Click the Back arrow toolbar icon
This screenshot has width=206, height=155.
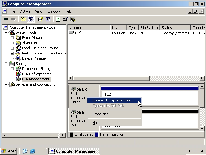6,19
